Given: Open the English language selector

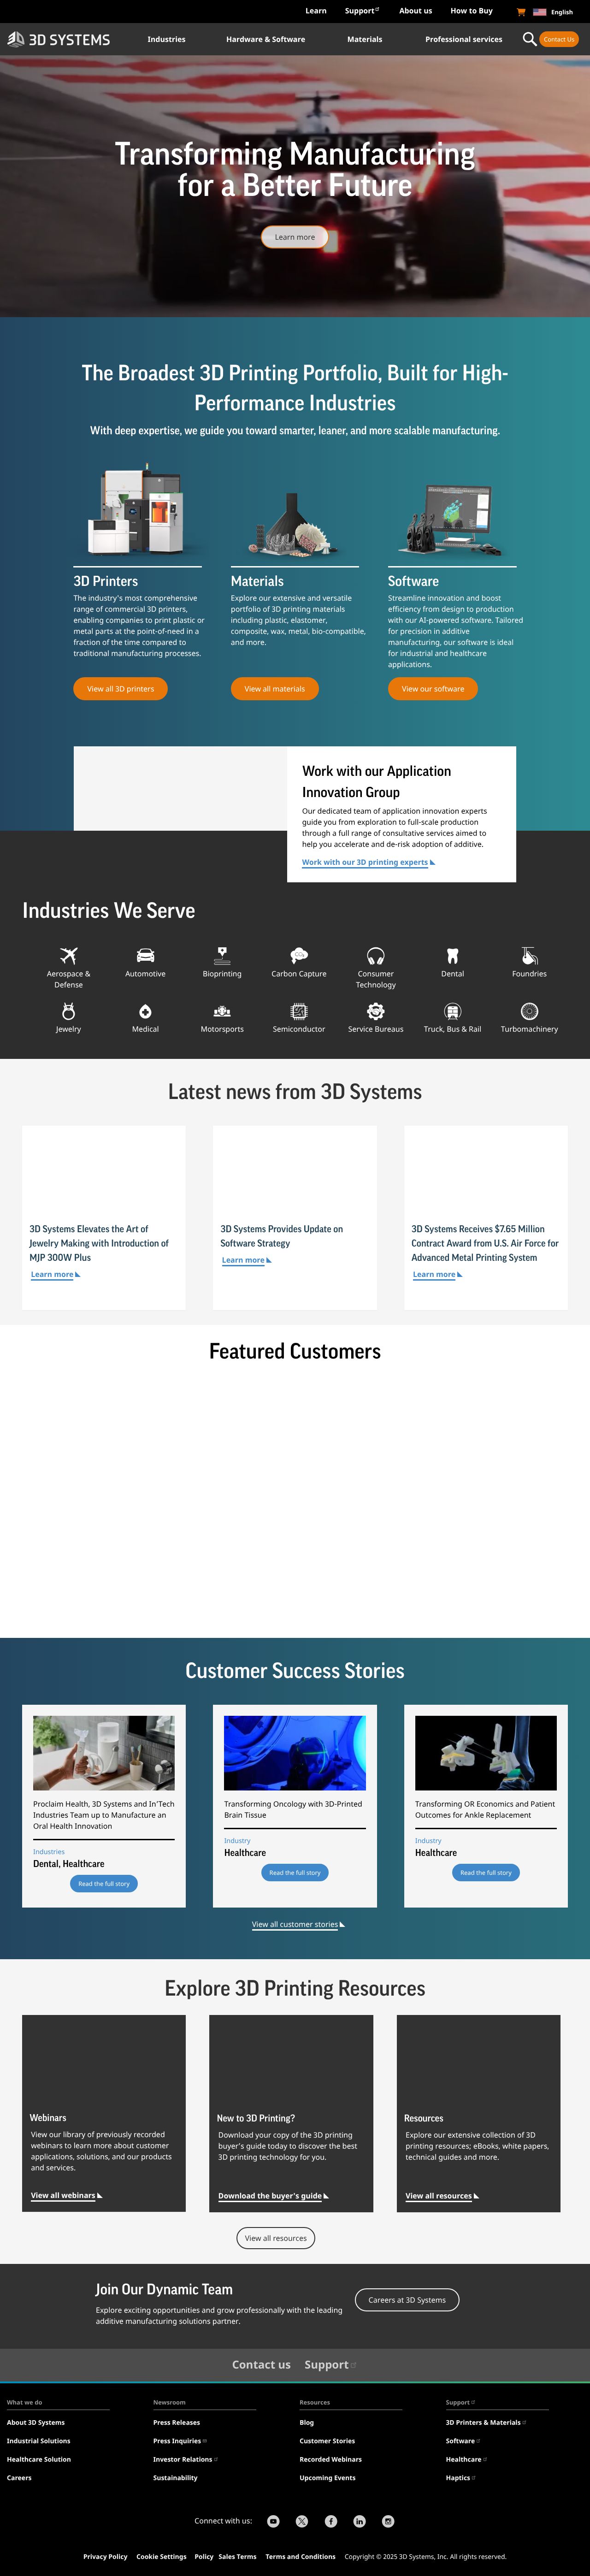Looking at the screenshot, I should coord(553,12).
